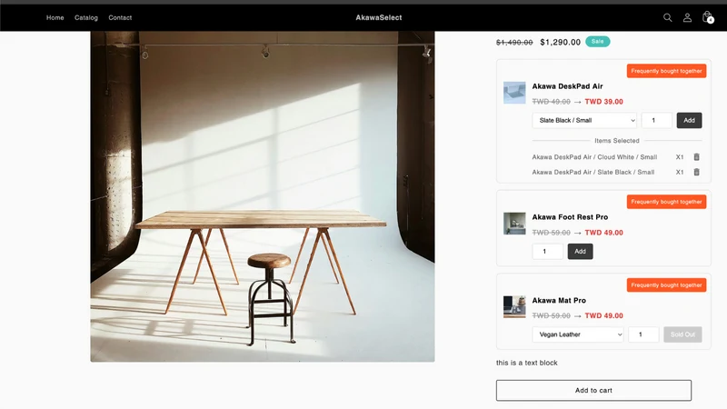727x409 pixels.
Task: Open the Akawa DeskPad Air title link
Action: click(x=567, y=86)
